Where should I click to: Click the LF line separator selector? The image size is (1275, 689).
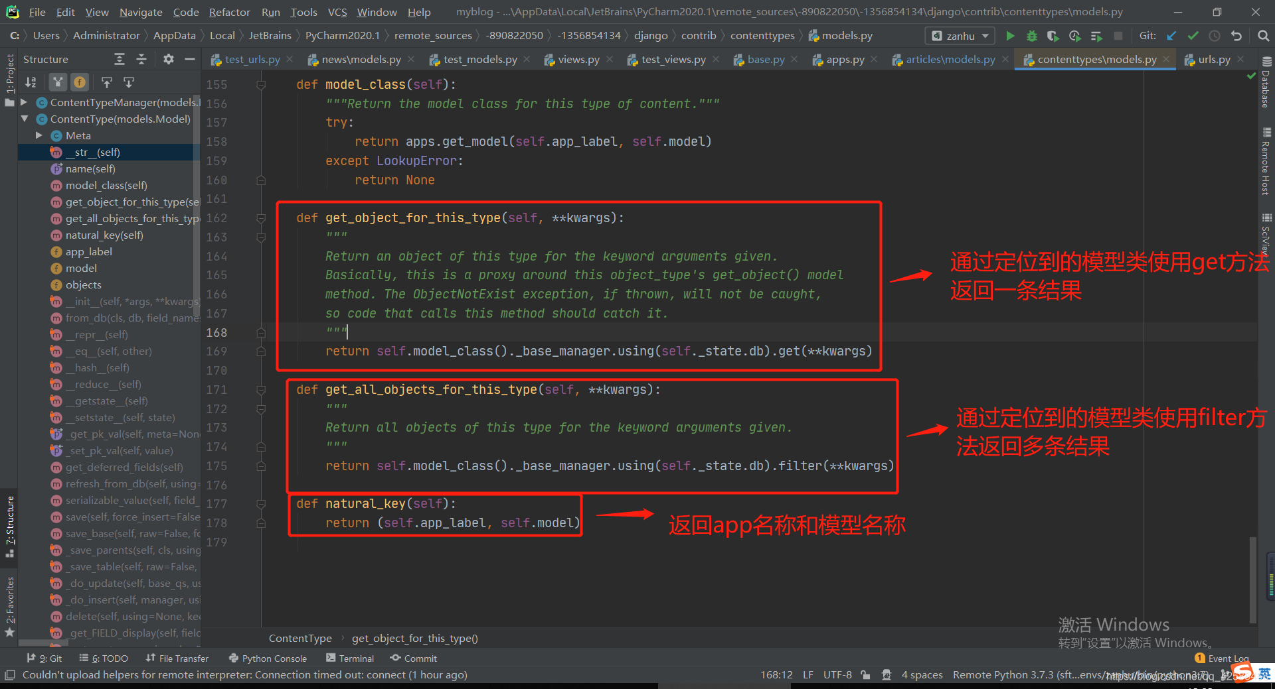coord(808,675)
